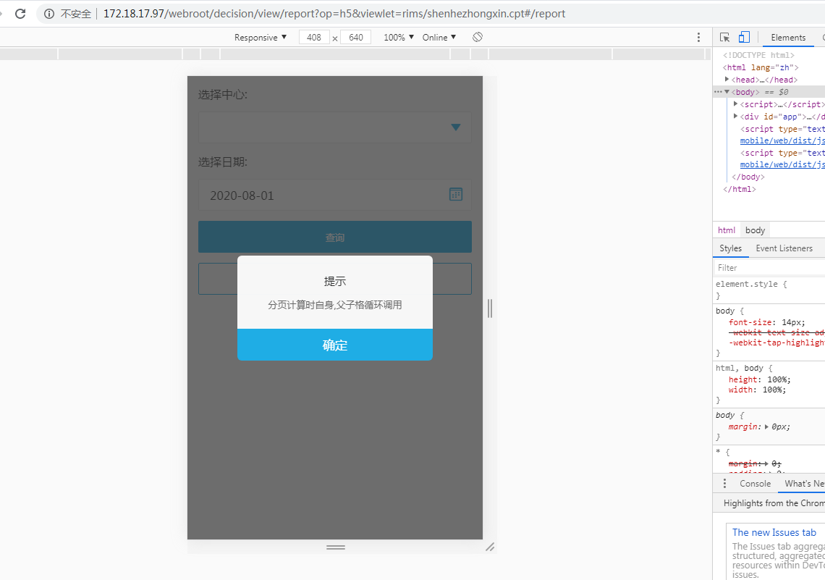Open the 选择中心 dropdown arrow
825x580 pixels.
pos(456,127)
